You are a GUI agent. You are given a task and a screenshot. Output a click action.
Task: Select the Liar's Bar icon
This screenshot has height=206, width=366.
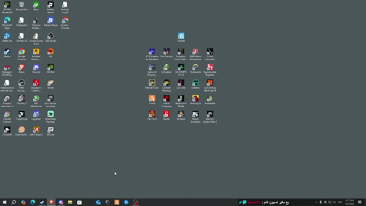point(181,84)
